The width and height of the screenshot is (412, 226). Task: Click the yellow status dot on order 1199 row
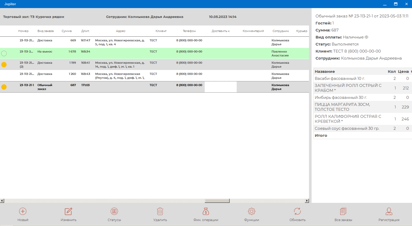[x=4, y=64]
